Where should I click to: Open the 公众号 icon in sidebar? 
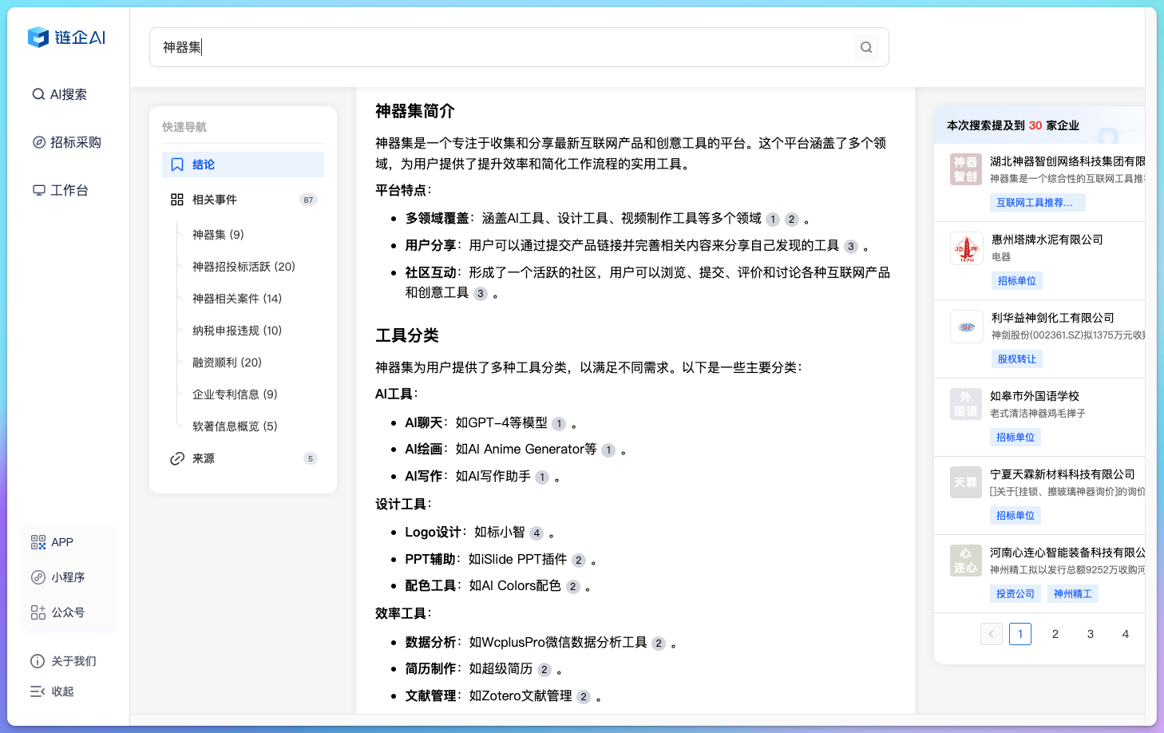click(x=38, y=612)
